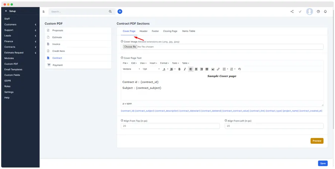This screenshot has height=169, width=335.
Task: Click the Align From Left input field
Action: point(274,126)
